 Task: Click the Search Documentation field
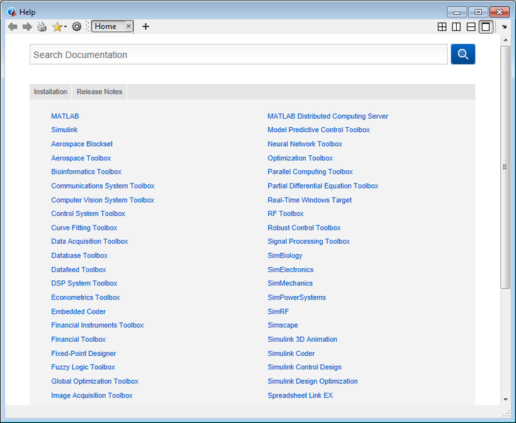[239, 54]
